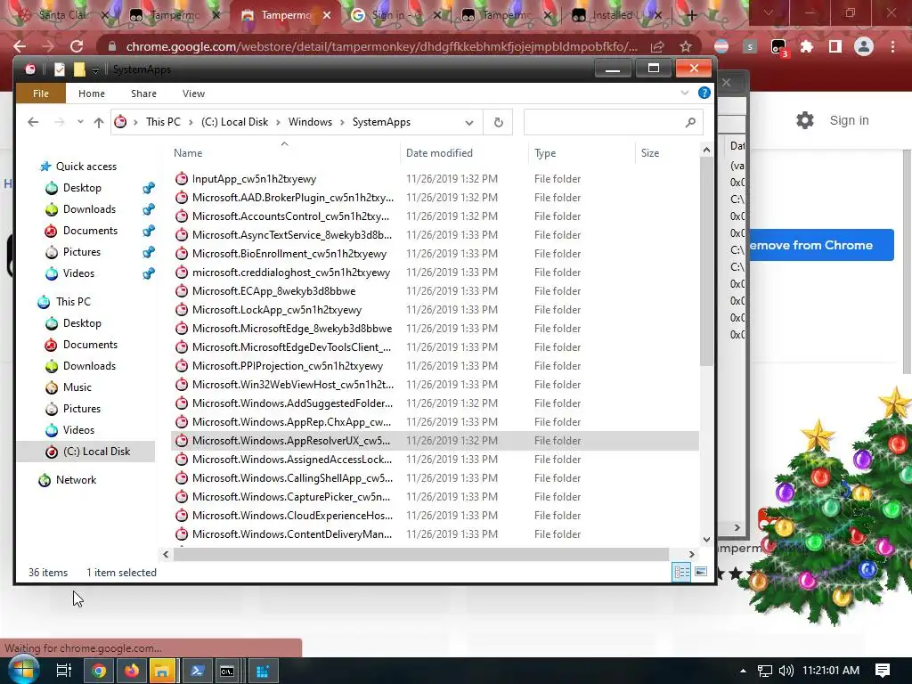This screenshot has width=912, height=684.
Task: Click Chrome reload page icon
Action: (77, 46)
